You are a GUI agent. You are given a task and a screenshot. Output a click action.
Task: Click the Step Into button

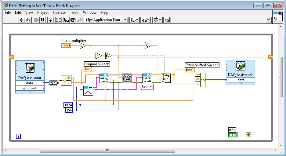[66, 20]
